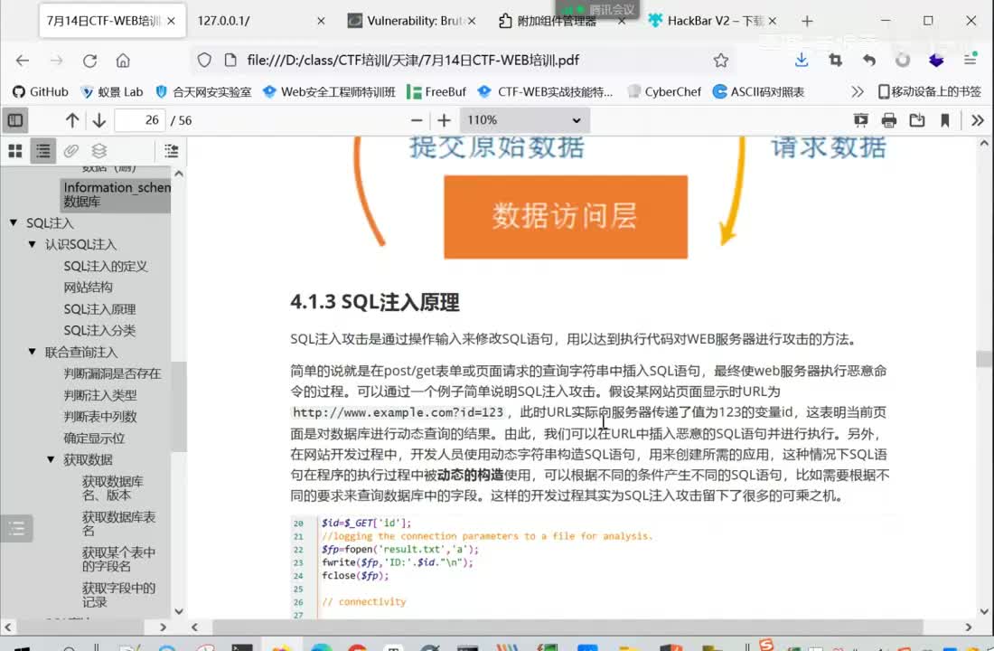Open 合天网安实验室 bookmark
994x651 pixels.
pyautogui.click(x=203, y=92)
